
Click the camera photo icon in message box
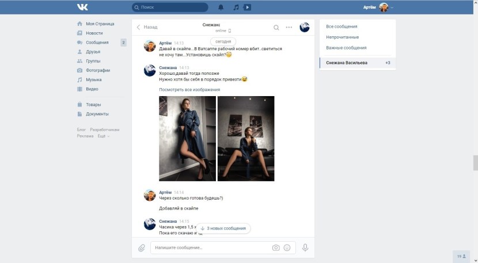276,247
